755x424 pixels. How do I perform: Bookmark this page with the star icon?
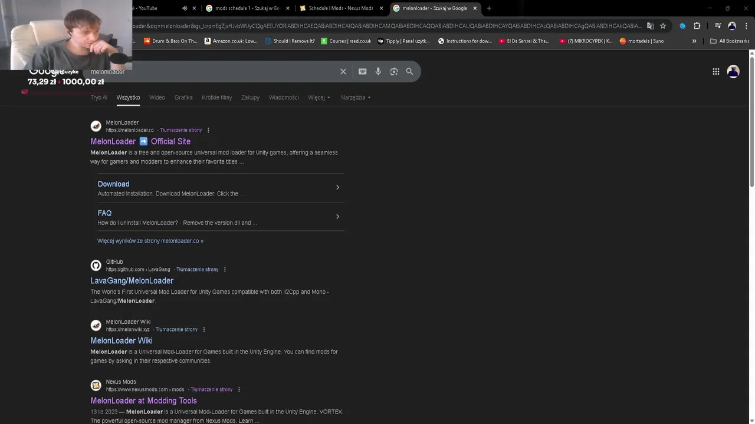[663, 26]
